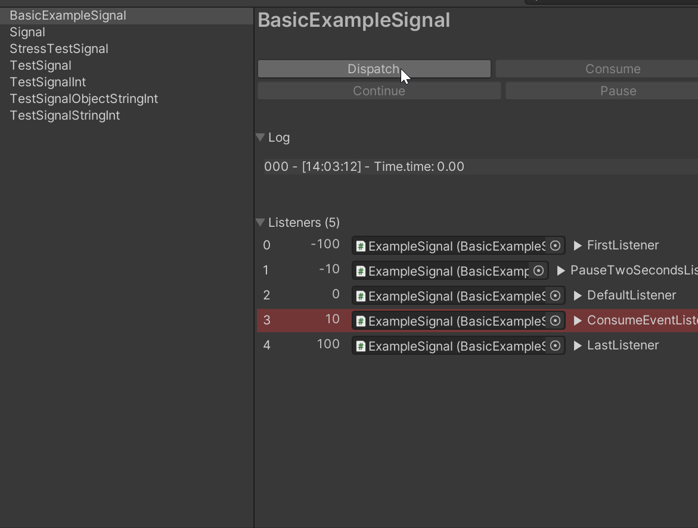Click object picker icon for PauseTwoSecondsListener row

click(538, 270)
